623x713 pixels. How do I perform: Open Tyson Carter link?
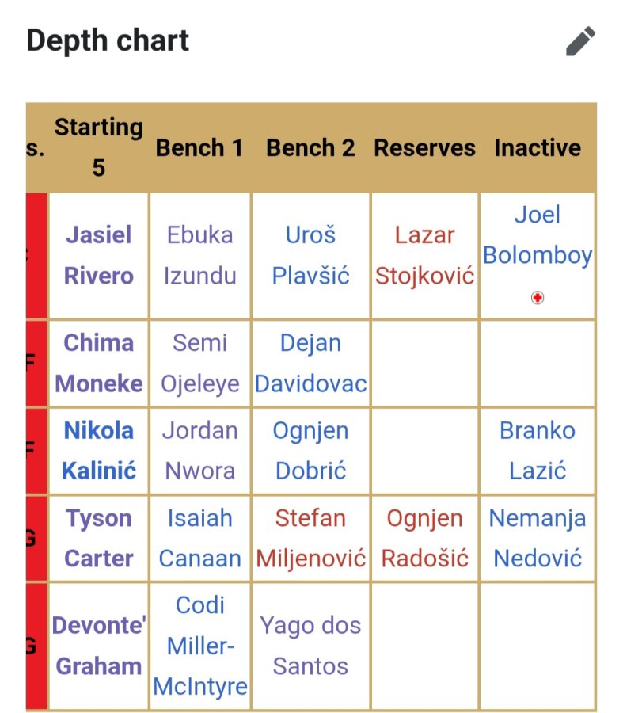coord(99,539)
